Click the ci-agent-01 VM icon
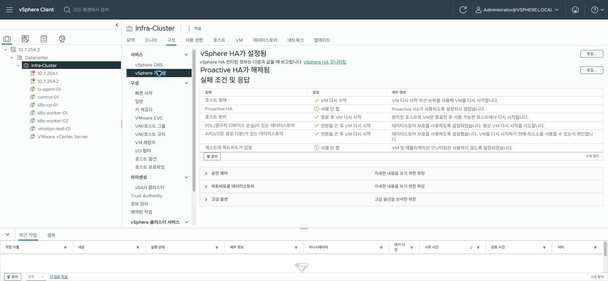 point(32,89)
